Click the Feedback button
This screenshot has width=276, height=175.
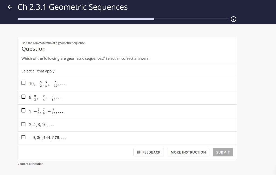tap(149, 152)
